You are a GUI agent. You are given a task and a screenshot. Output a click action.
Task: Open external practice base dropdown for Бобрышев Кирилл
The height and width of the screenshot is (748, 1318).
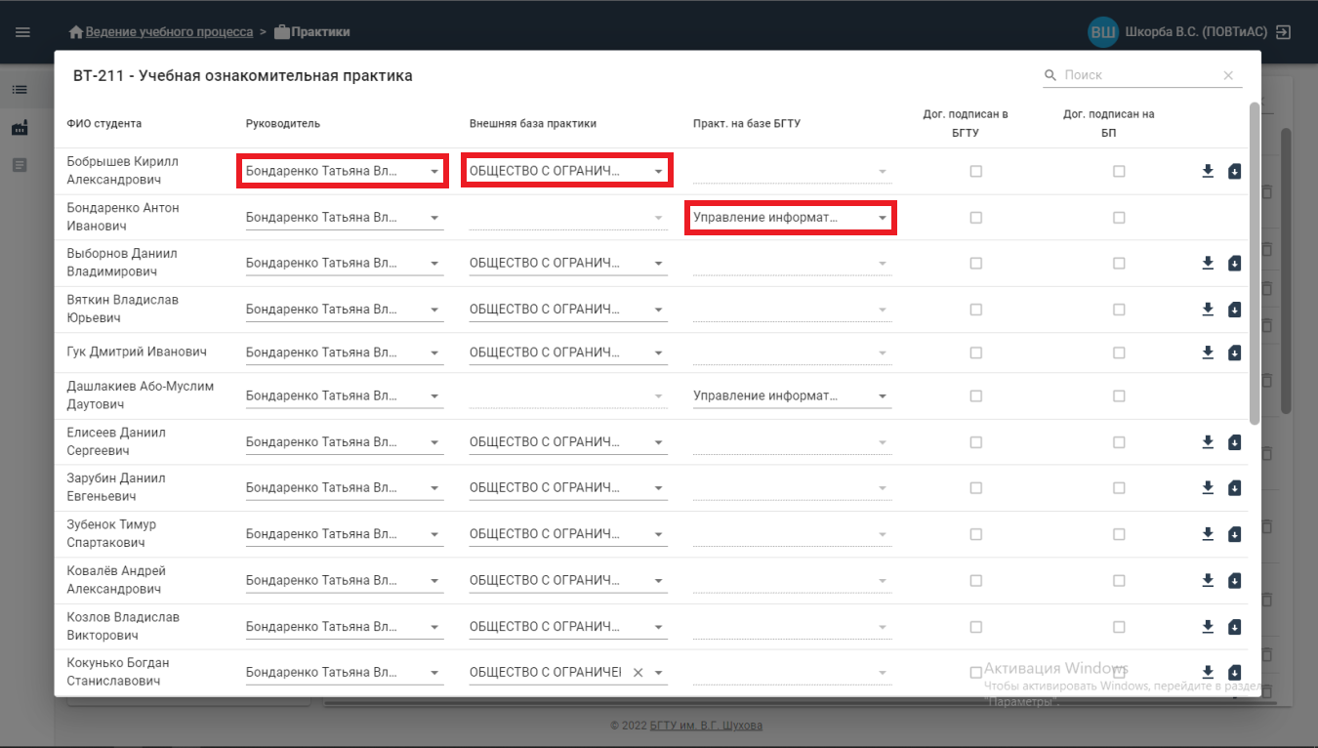(568, 171)
